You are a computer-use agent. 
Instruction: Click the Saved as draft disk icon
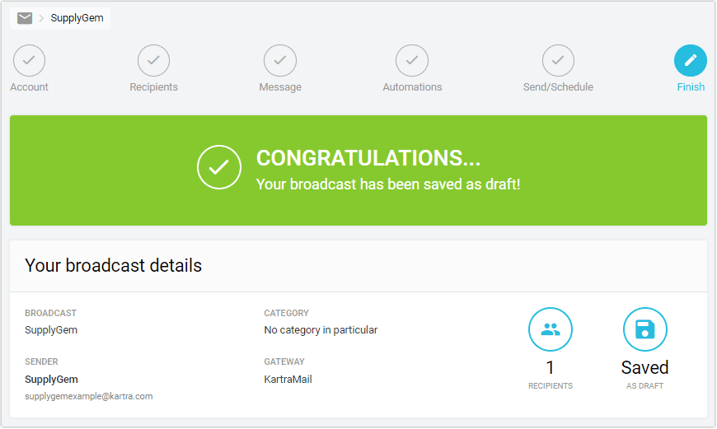pyautogui.click(x=645, y=329)
